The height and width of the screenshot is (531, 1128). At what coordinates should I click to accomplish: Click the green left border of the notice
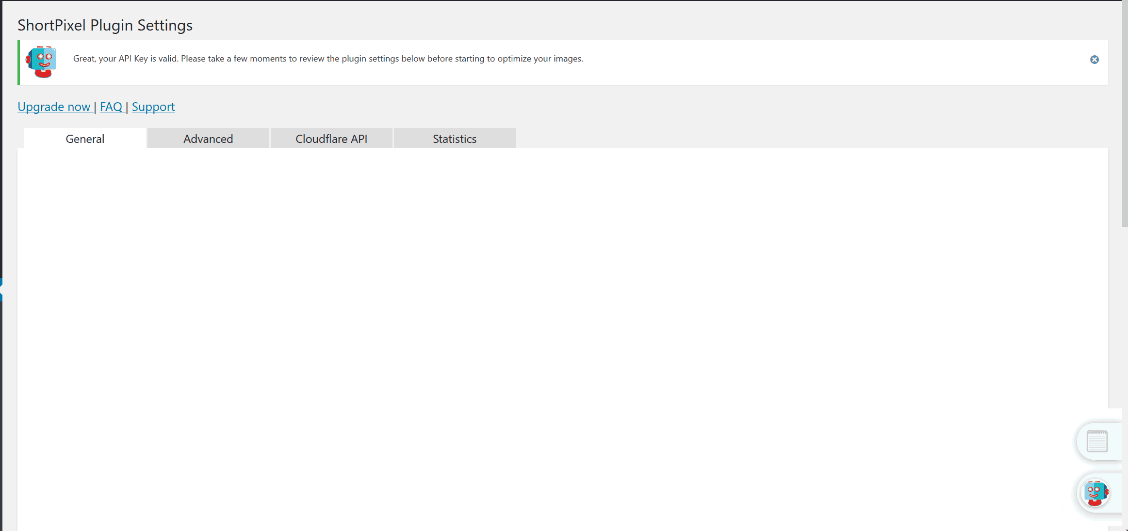tap(18, 62)
